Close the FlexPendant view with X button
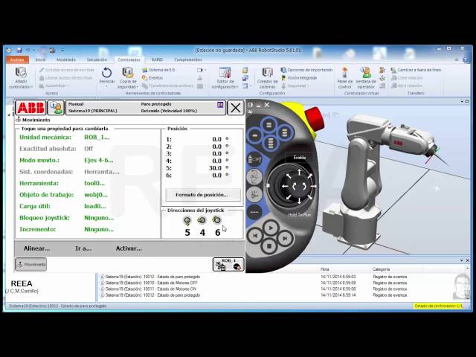This screenshot has height=357, width=476. [x=236, y=108]
